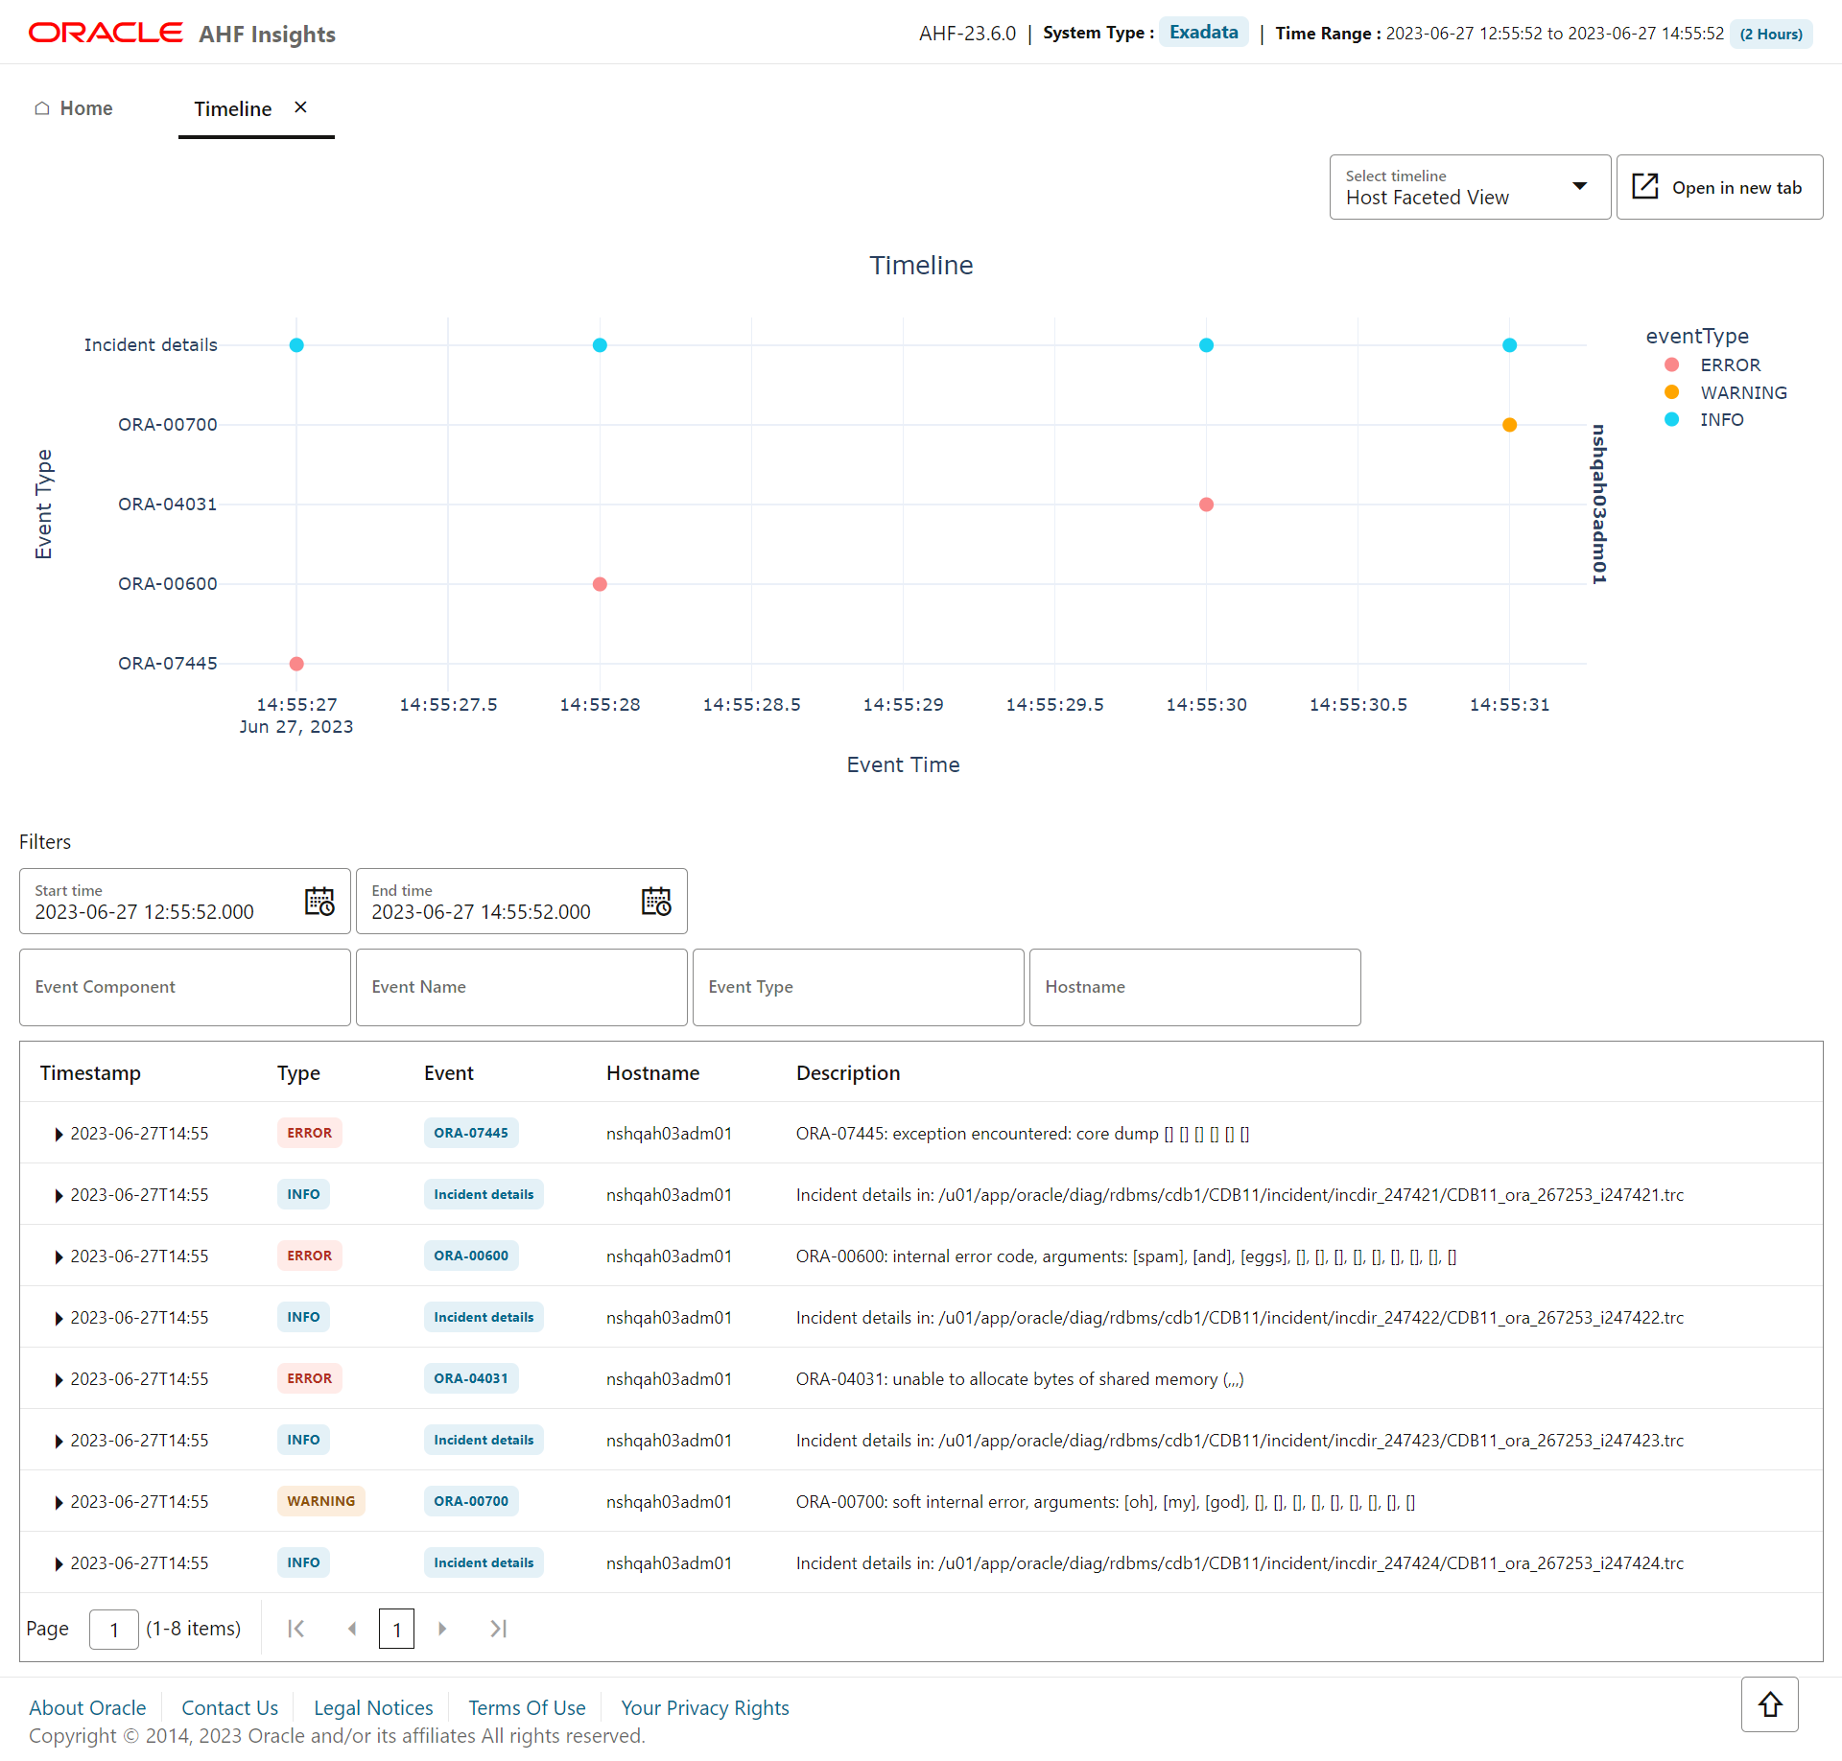
Task: Click the Incident details point at 14:55:27
Action: pyautogui.click(x=296, y=345)
